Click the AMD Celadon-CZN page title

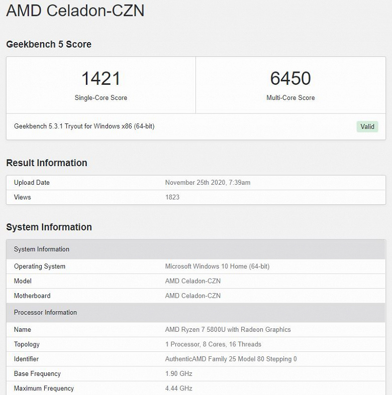pos(75,11)
